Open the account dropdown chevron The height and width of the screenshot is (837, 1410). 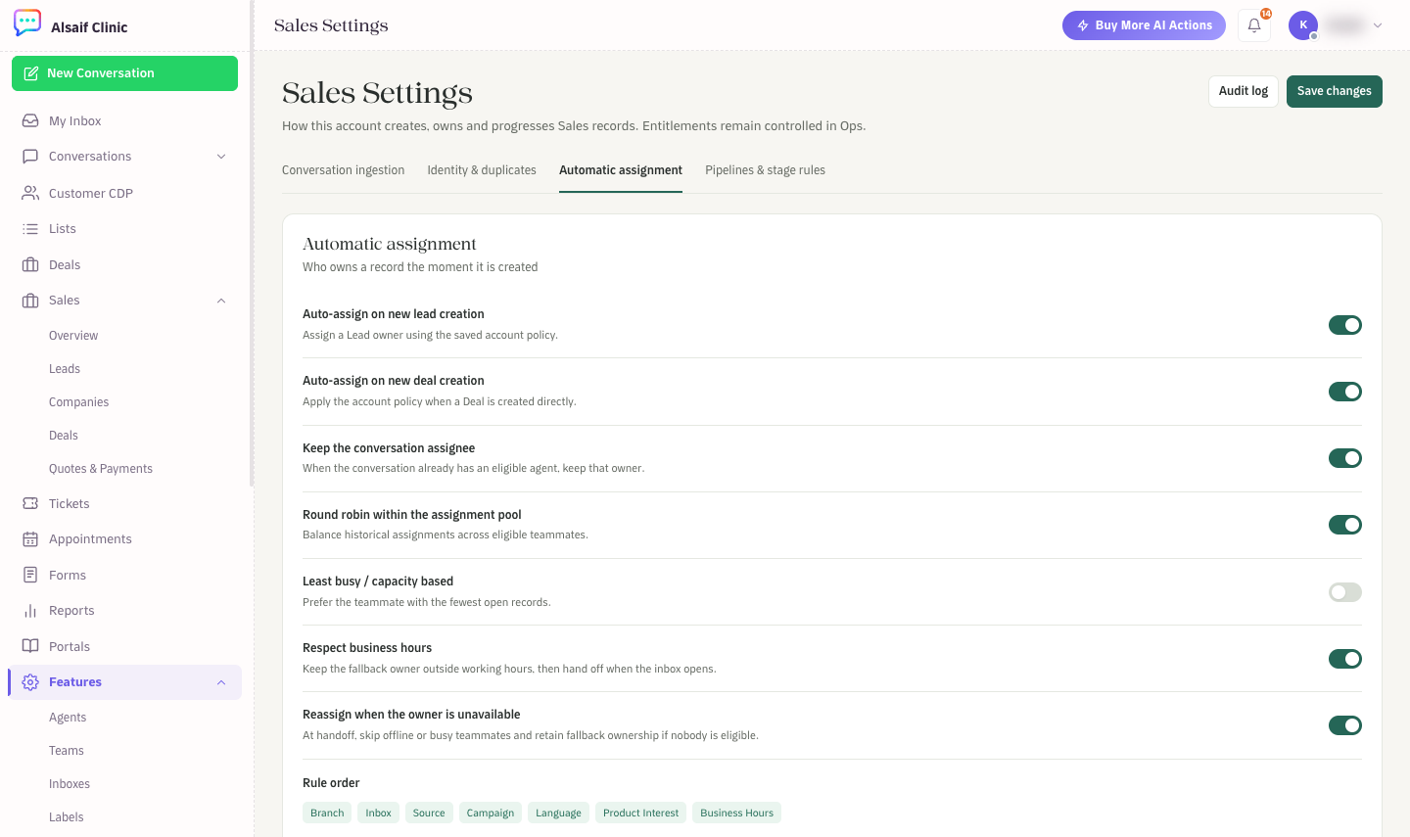click(1378, 25)
